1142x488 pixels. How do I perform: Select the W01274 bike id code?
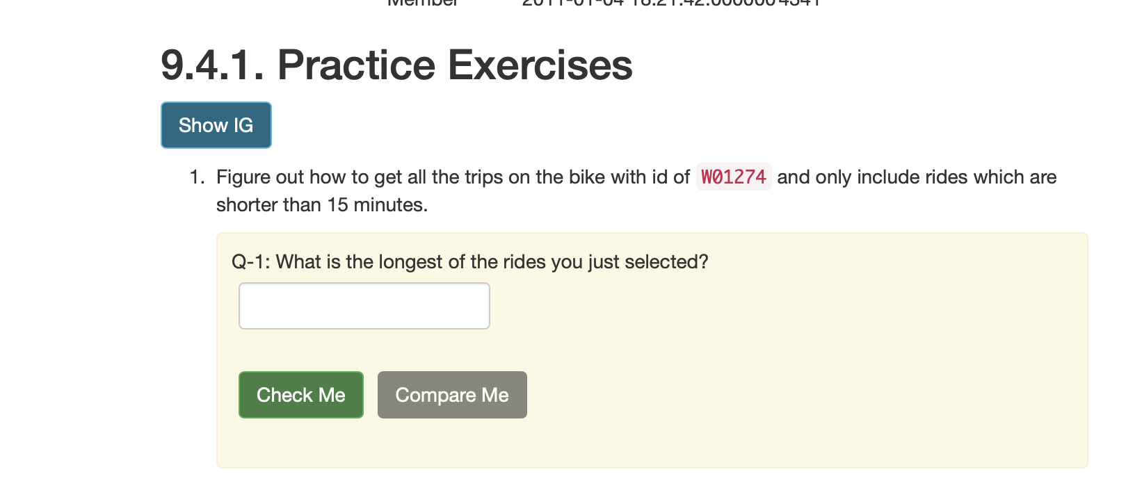(734, 177)
